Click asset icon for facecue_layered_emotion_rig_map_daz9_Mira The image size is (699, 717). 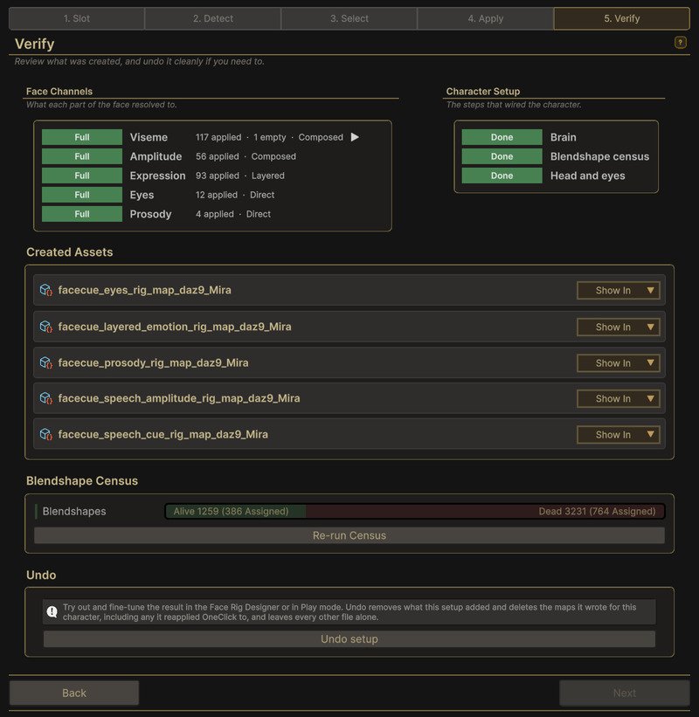click(45, 327)
